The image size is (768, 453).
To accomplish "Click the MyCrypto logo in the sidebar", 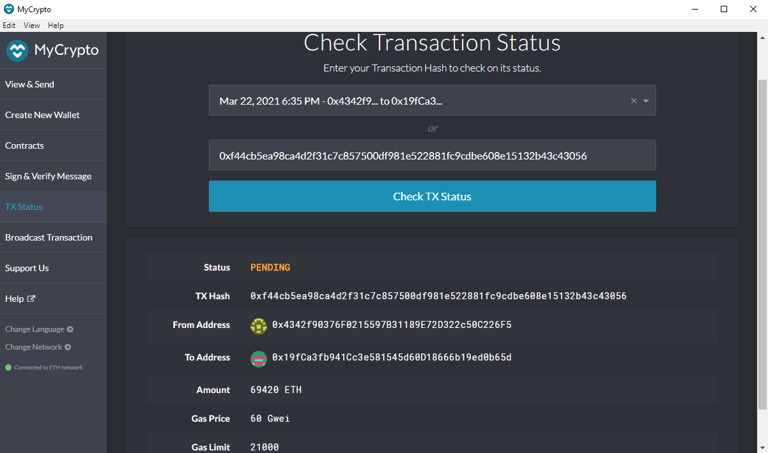I will pos(52,50).
